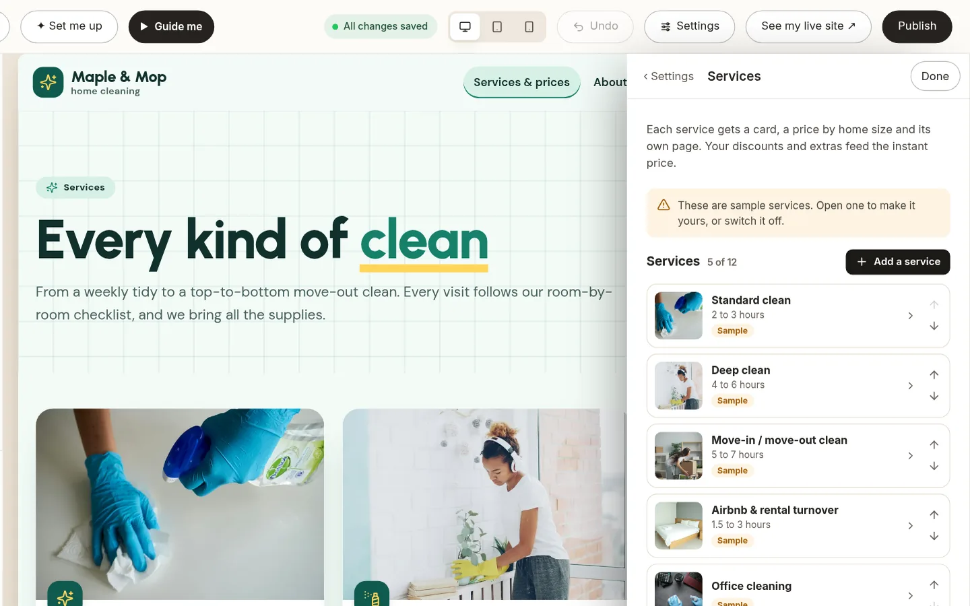Select Standard clean thumbnail image

coord(678,316)
